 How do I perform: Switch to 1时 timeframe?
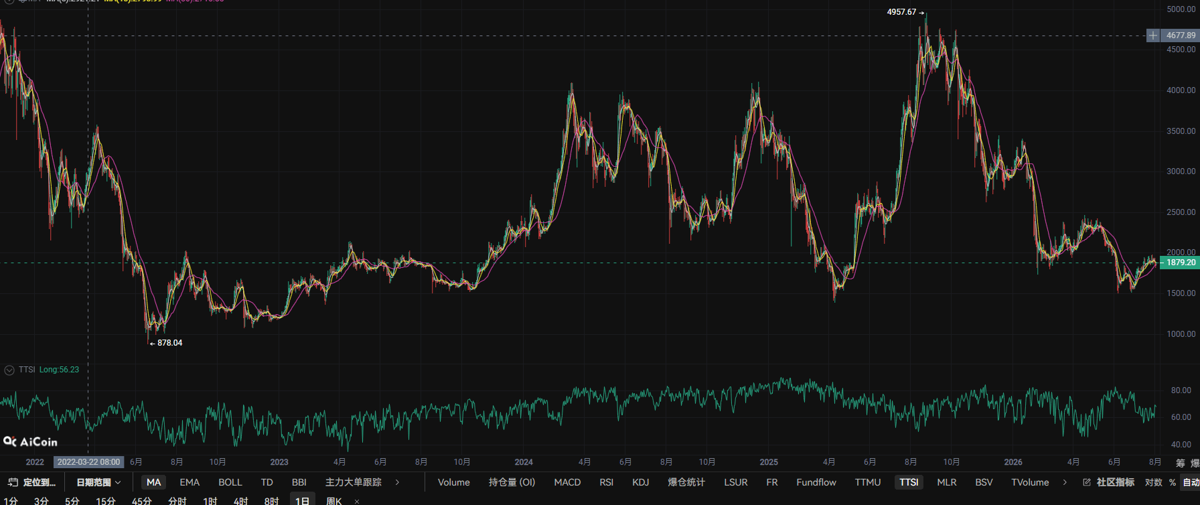(x=210, y=500)
